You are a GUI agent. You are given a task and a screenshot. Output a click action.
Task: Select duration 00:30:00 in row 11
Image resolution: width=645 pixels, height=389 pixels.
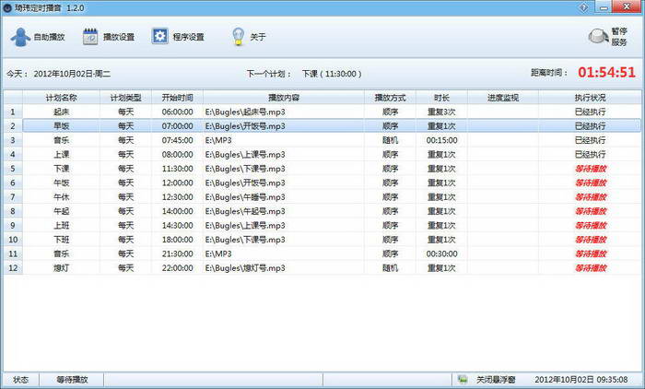coord(441,254)
